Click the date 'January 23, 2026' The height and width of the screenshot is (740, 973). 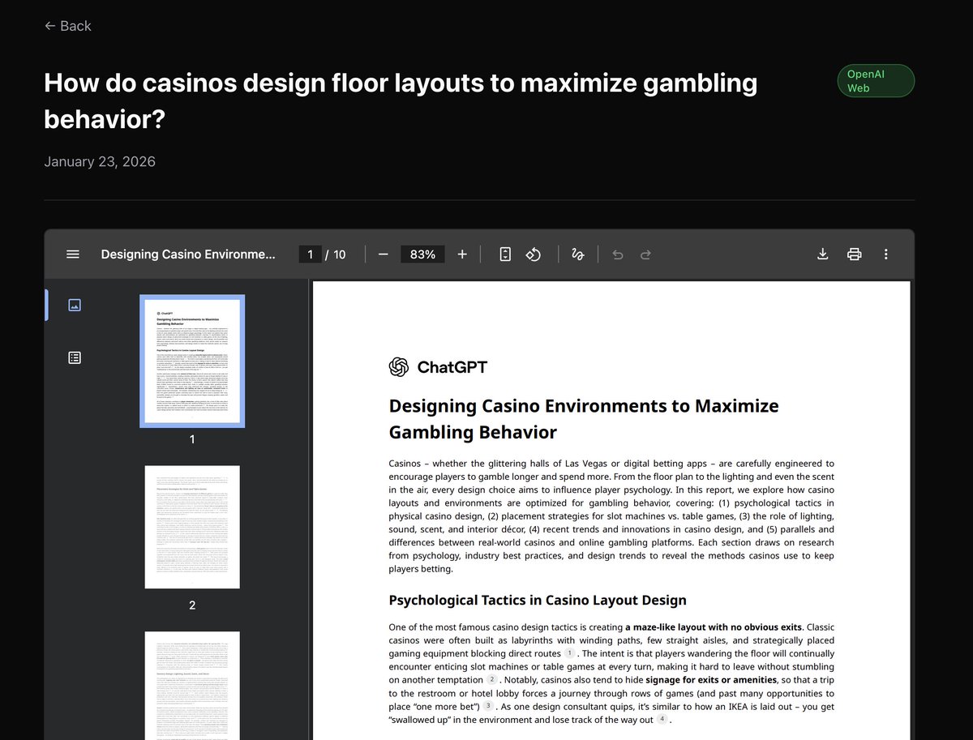coord(100,162)
